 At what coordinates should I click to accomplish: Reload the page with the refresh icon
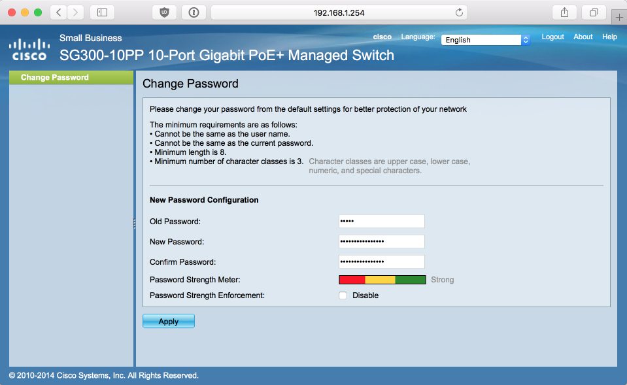(x=459, y=12)
